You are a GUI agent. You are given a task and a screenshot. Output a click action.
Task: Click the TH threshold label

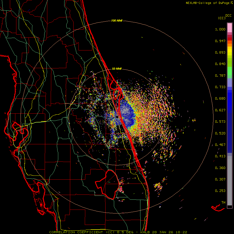pos(223,203)
